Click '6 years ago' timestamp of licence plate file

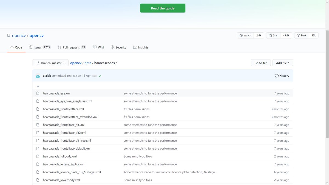coord(282,172)
